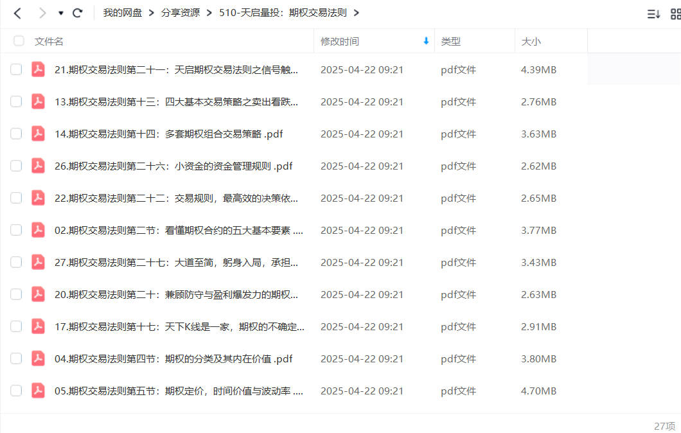
Task: Open file name 17.期权交易法则第十七：天下K线是一家
Action: tap(179, 327)
